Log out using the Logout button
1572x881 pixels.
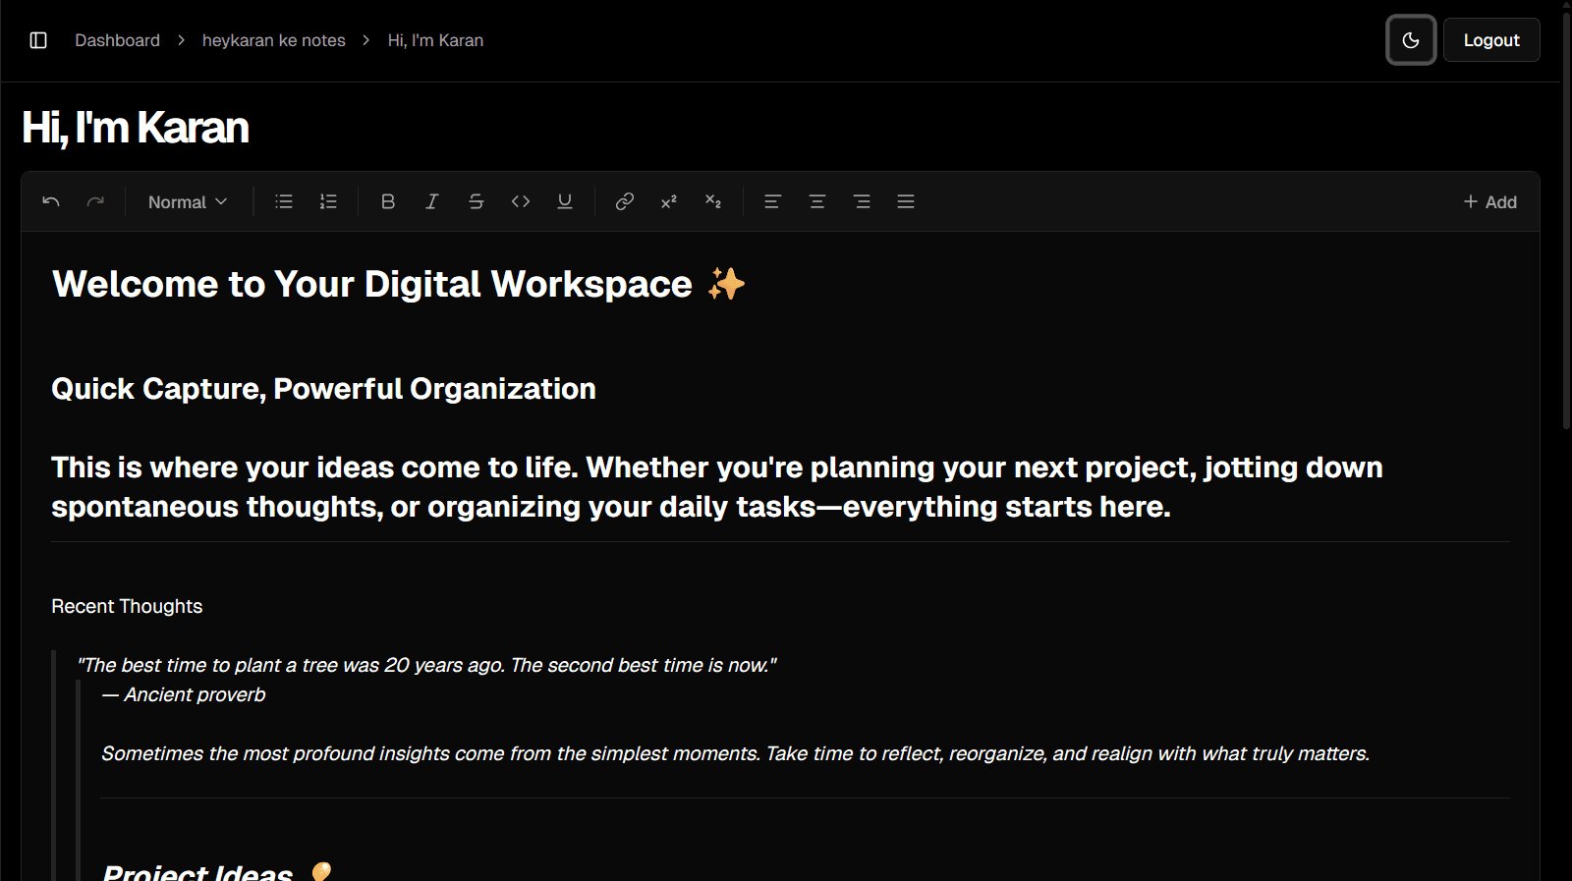[x=1490, y=40]
